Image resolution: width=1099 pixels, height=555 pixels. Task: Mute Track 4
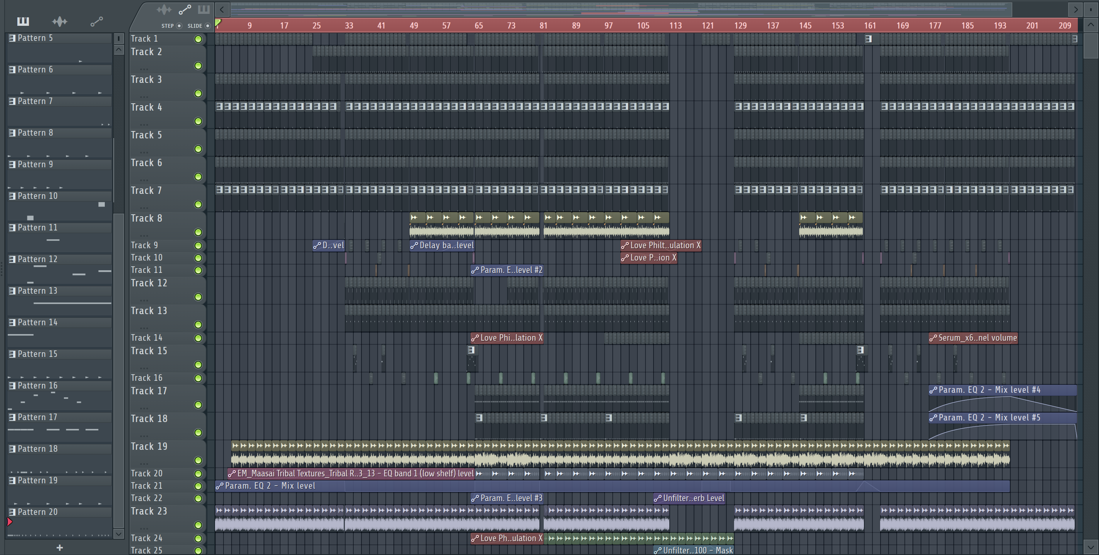pos(198,121)
